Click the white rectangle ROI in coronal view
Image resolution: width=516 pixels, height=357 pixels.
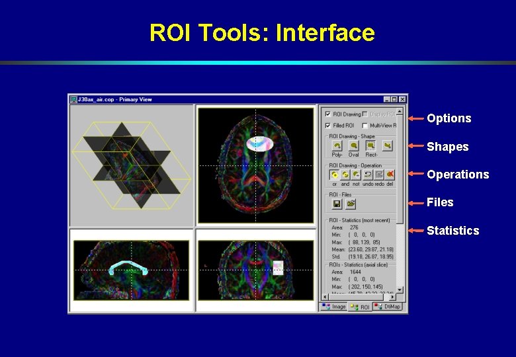[279, 268]
